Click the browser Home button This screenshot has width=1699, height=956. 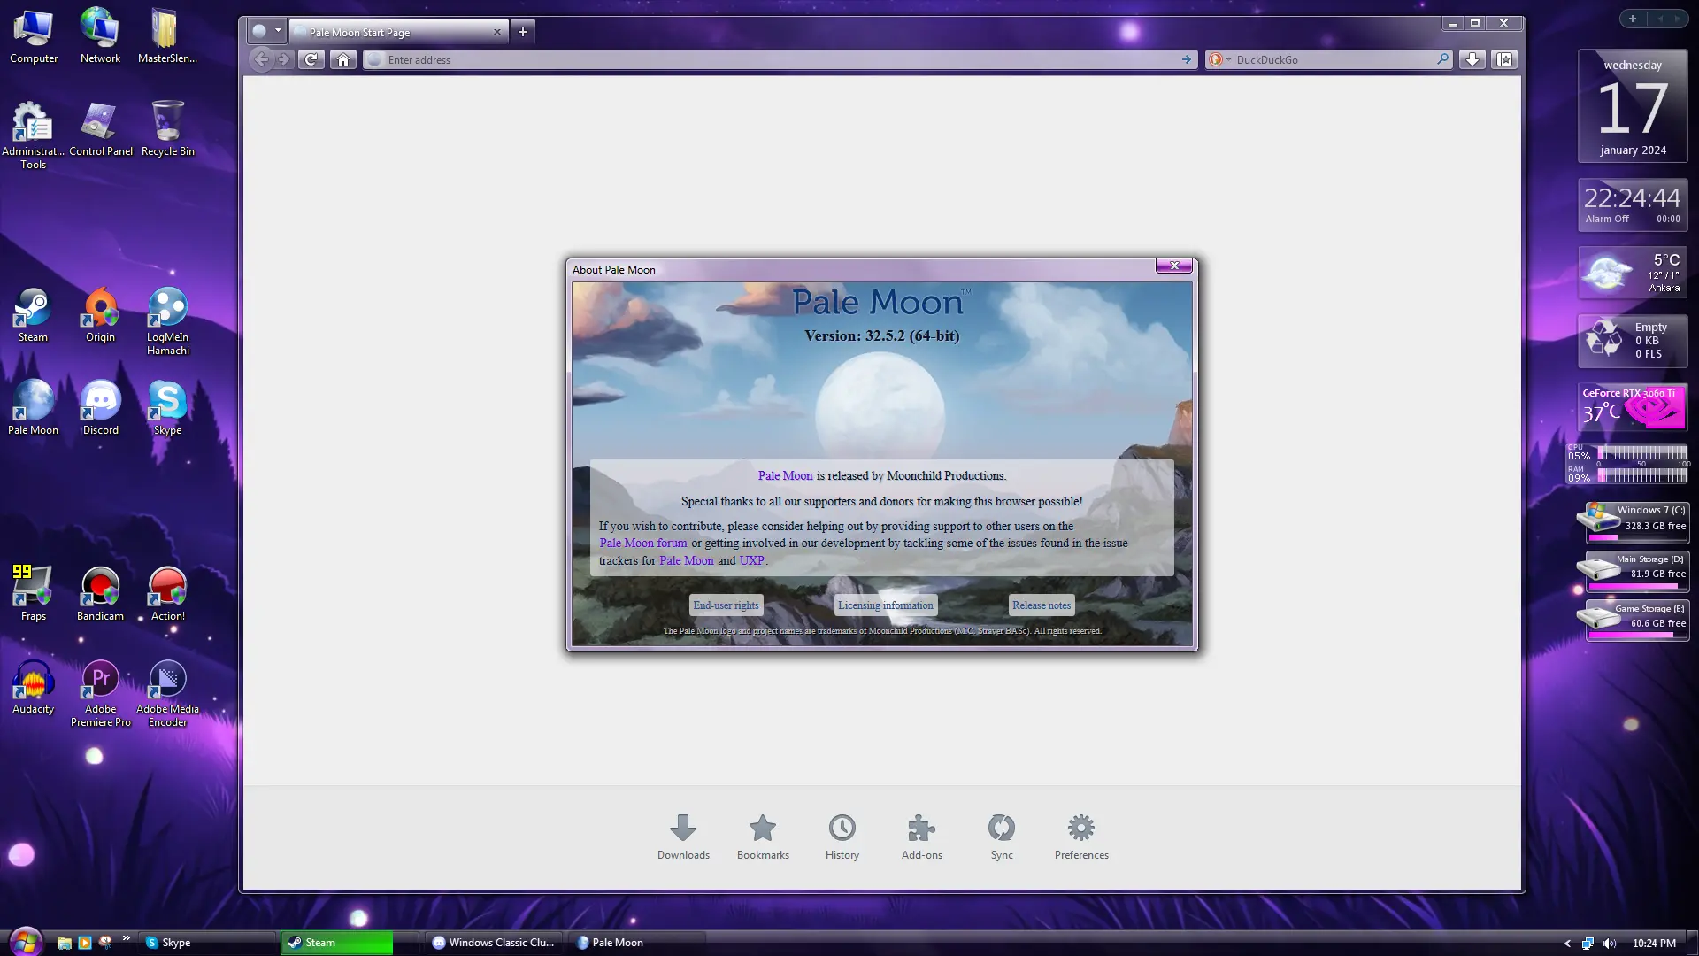pyautogui.click(x=343, y=59)
